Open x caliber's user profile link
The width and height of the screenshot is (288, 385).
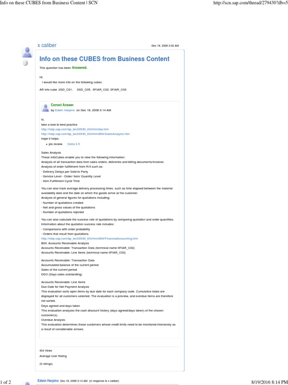point(47,45)
